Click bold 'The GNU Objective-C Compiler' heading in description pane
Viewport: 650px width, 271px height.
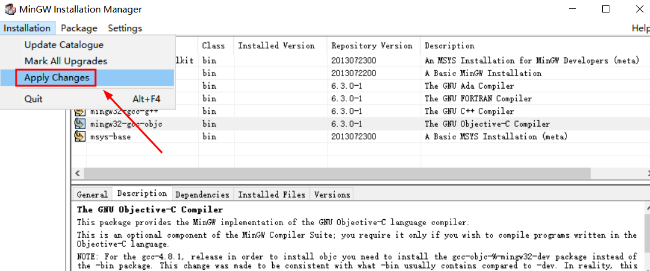click(150, 209)
